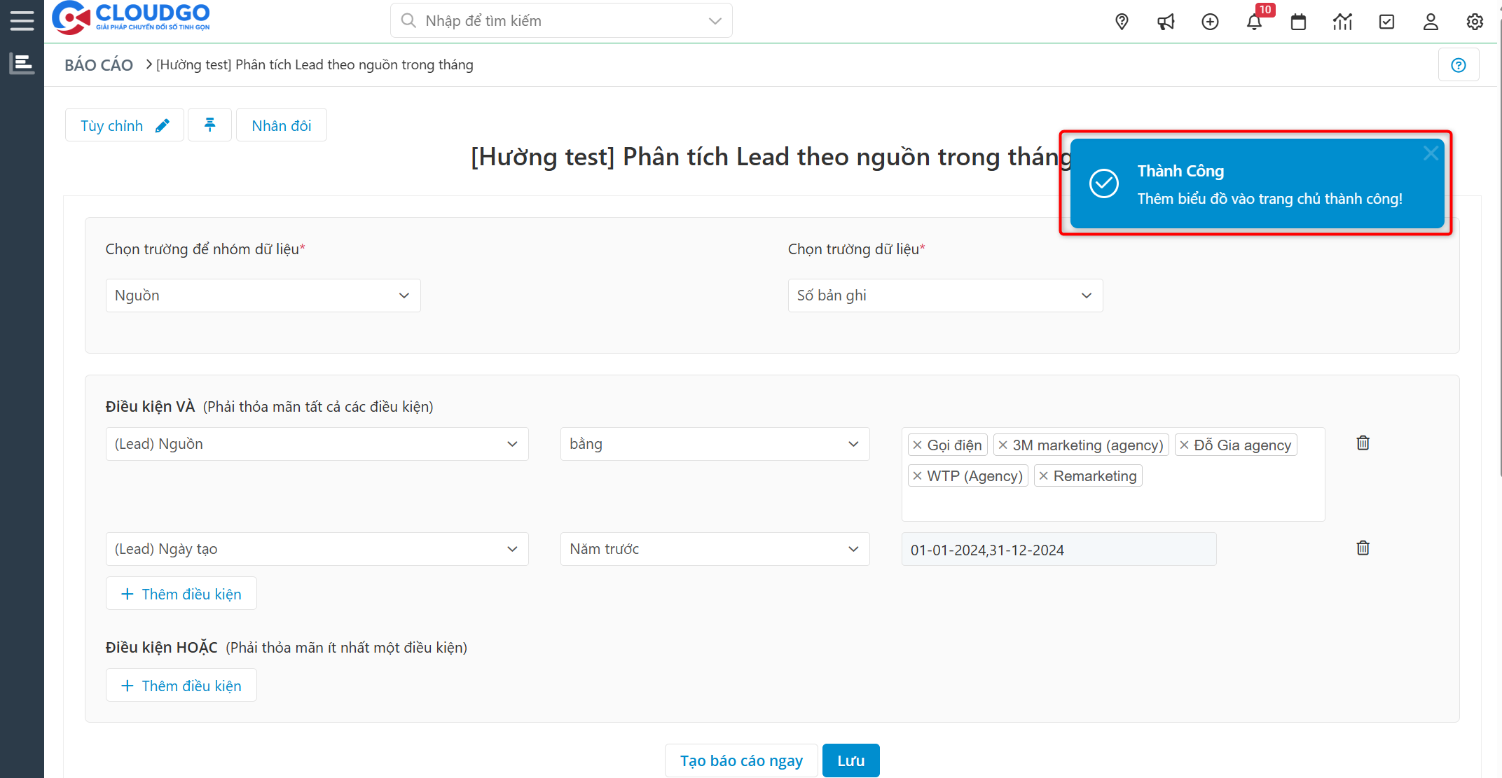The image size is (1502, 778).
Task: Remove the Remarketing filter tag
Action: 1045,475
